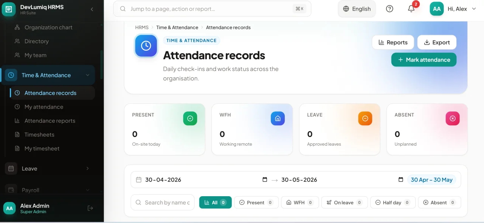
Task: Go to Timesheets page
Action: coord(39,135)
